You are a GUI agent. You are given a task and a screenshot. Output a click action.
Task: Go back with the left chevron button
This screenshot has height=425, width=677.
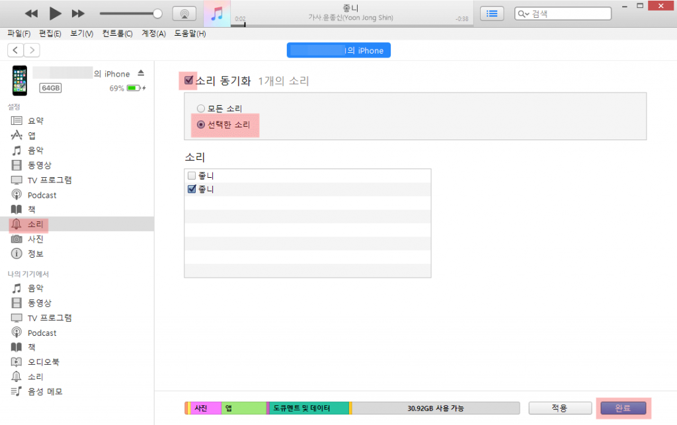16,50
